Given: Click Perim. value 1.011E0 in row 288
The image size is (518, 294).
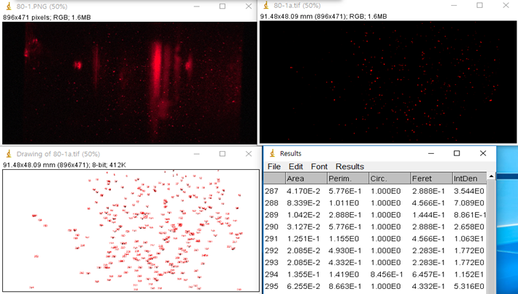Looking at the screenshot, I should coord(344,203).
